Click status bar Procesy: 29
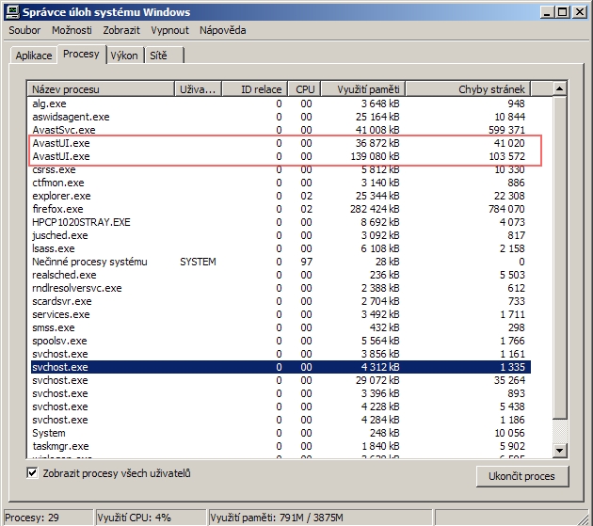 (48, 518)
